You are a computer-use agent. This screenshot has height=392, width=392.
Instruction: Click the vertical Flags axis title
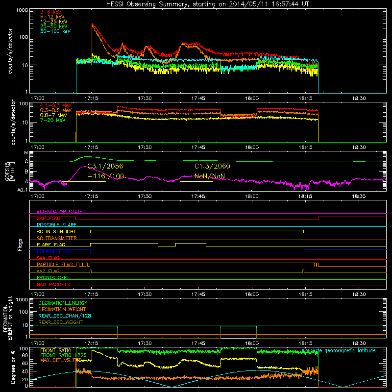(20, 245)
